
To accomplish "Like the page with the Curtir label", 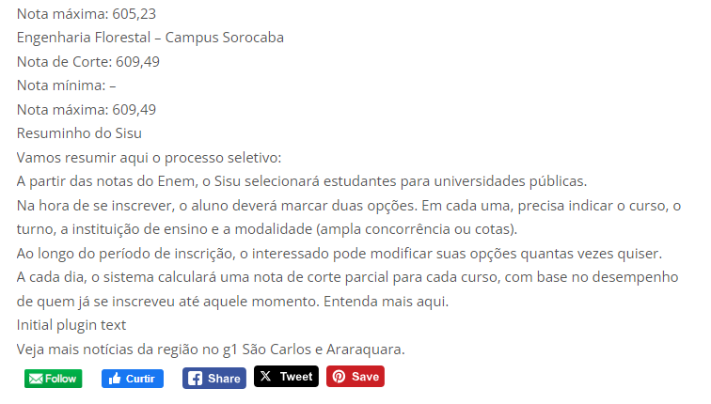I will 140,379.
